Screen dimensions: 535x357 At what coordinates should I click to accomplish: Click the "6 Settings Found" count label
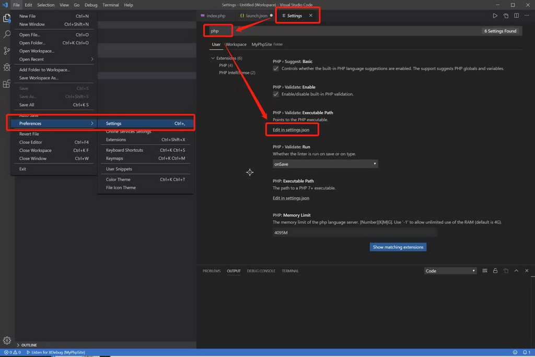pos(500,31)
